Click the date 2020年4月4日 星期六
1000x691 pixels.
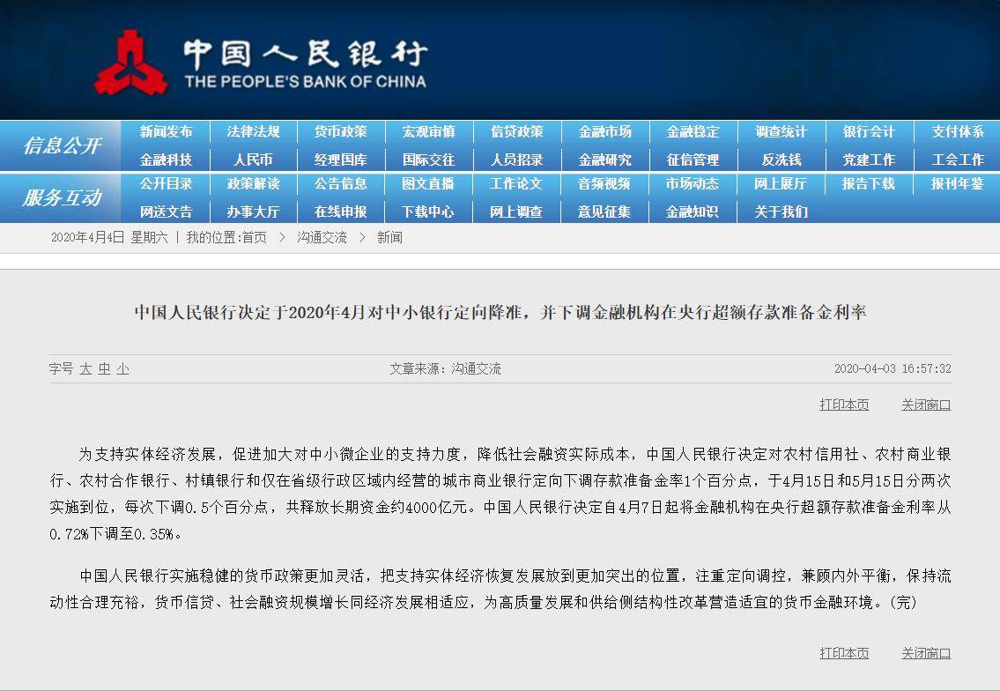[x=109, y=237]
